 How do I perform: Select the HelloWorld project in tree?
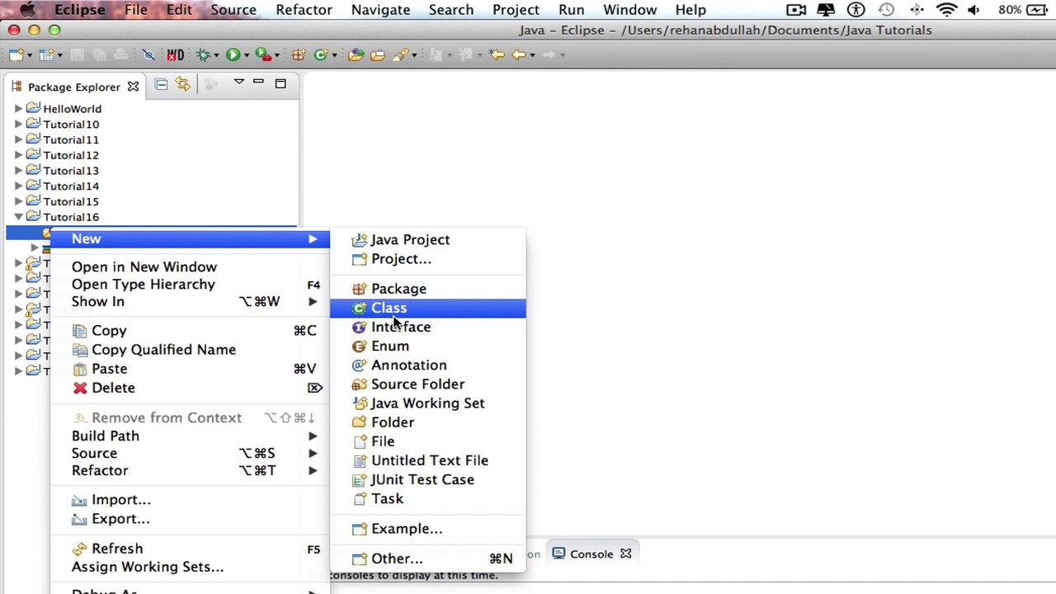point(72,109)
